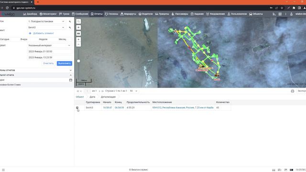
Task: Click the Добавить элемент link
Action: (x=42, y=33)
